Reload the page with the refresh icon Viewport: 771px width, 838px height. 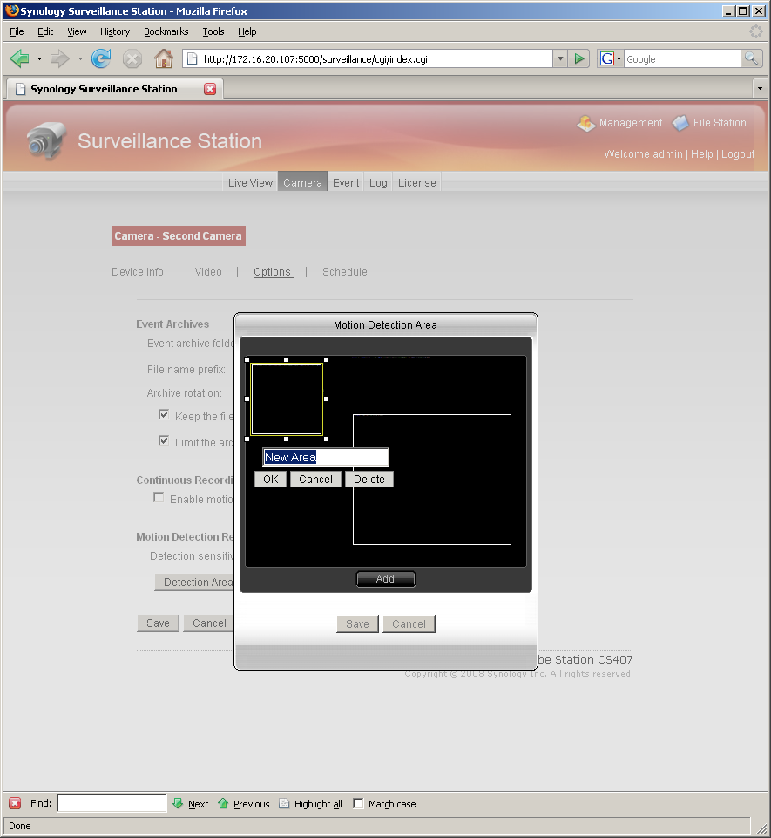[x=101, y=58]
